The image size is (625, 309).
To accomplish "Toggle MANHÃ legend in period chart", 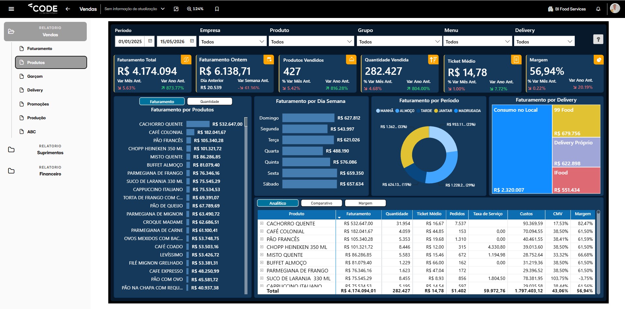I will (x=385, y=111).
